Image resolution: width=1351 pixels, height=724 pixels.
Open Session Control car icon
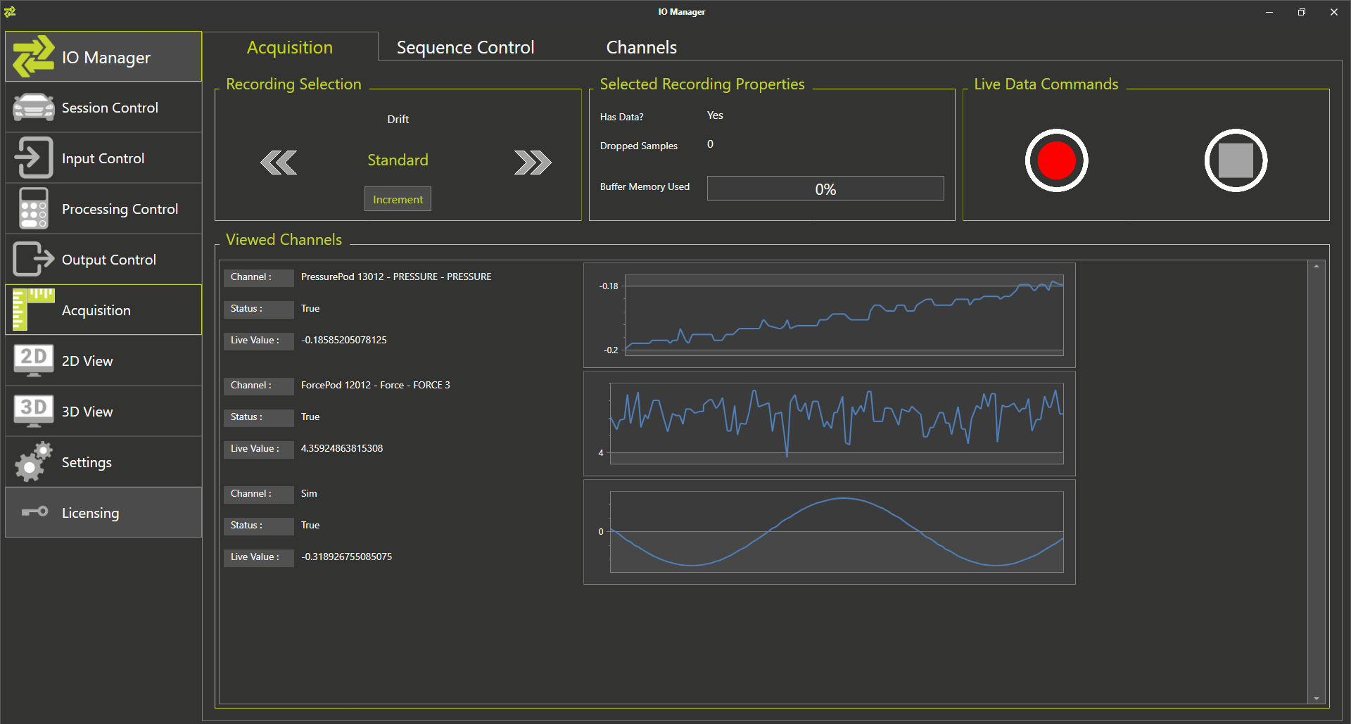[x=33, y=108]
